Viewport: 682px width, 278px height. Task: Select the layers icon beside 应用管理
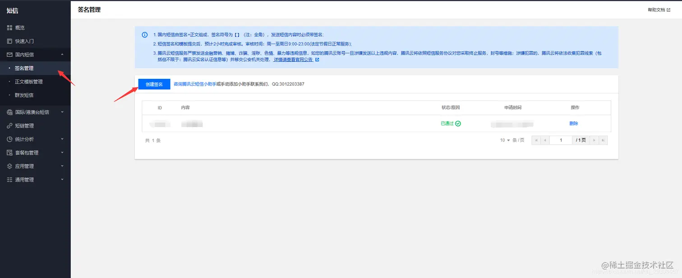click(x=10, y=166)
